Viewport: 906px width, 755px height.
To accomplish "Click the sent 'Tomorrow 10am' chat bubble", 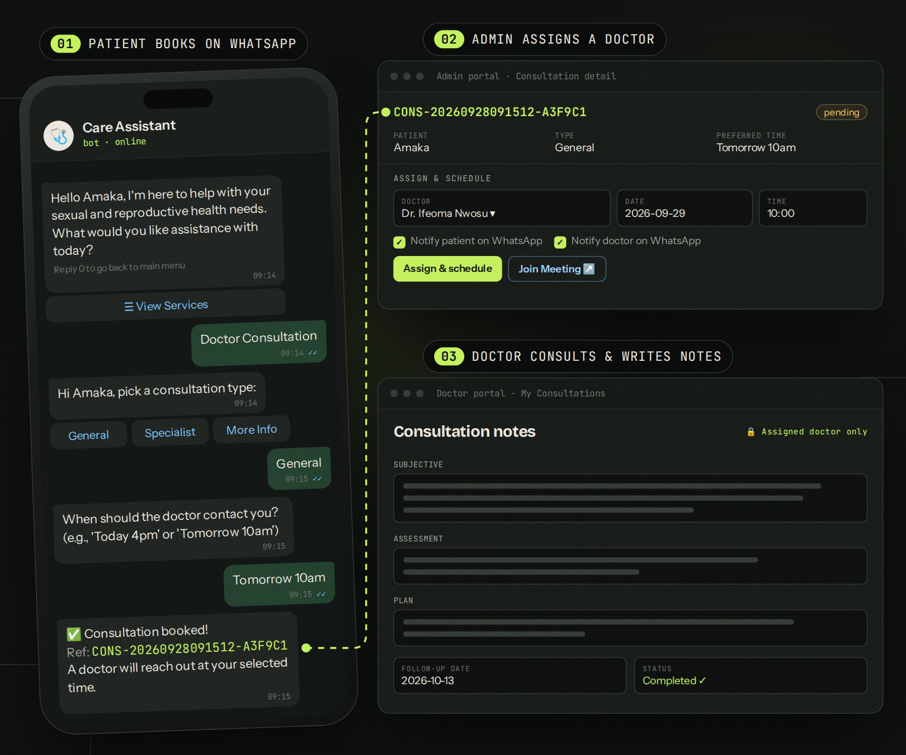I will click(279, 584).
